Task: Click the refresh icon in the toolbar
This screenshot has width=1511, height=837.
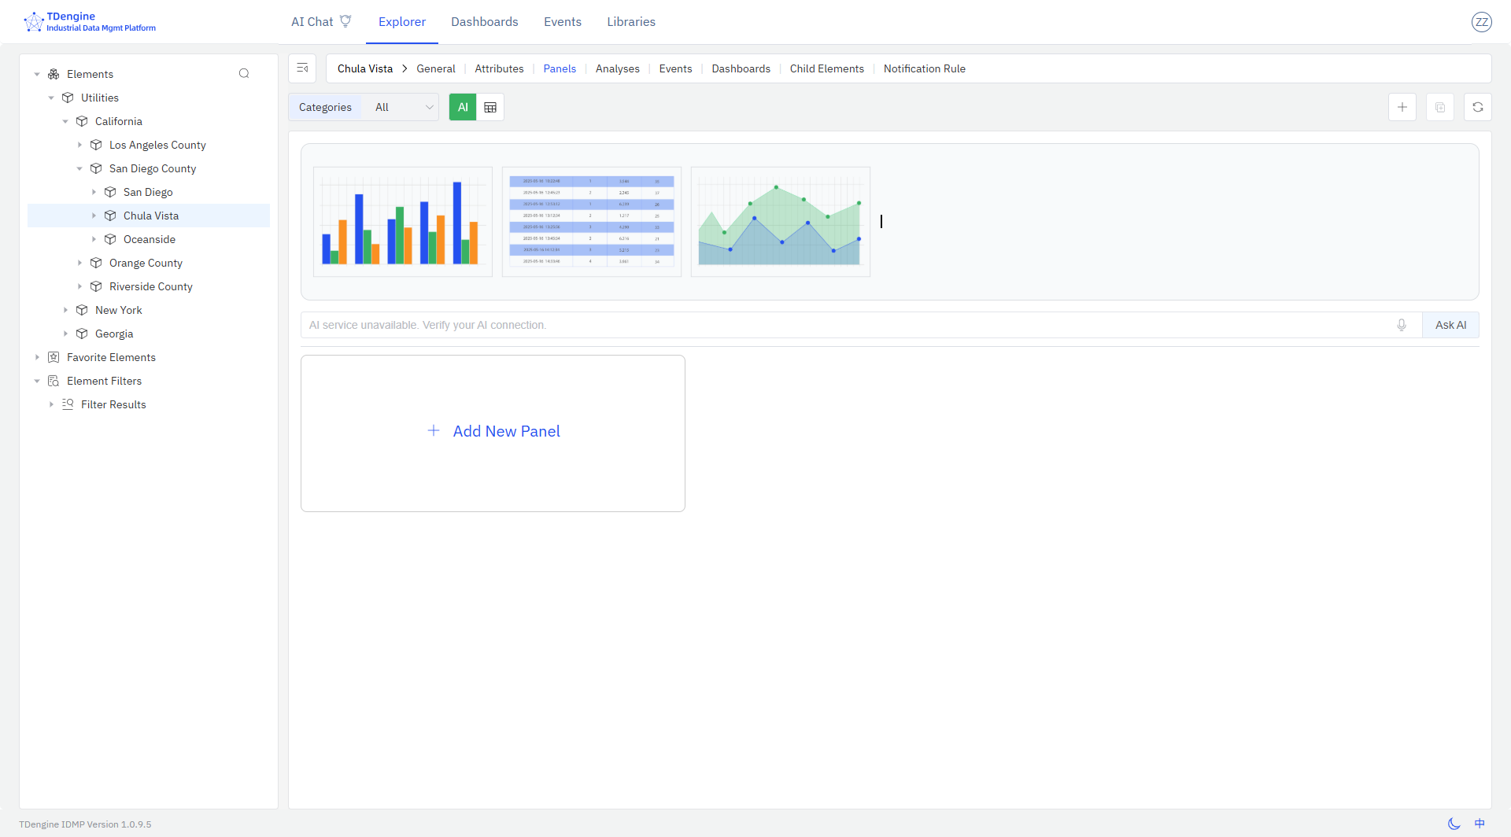Action: (1477, 107)
